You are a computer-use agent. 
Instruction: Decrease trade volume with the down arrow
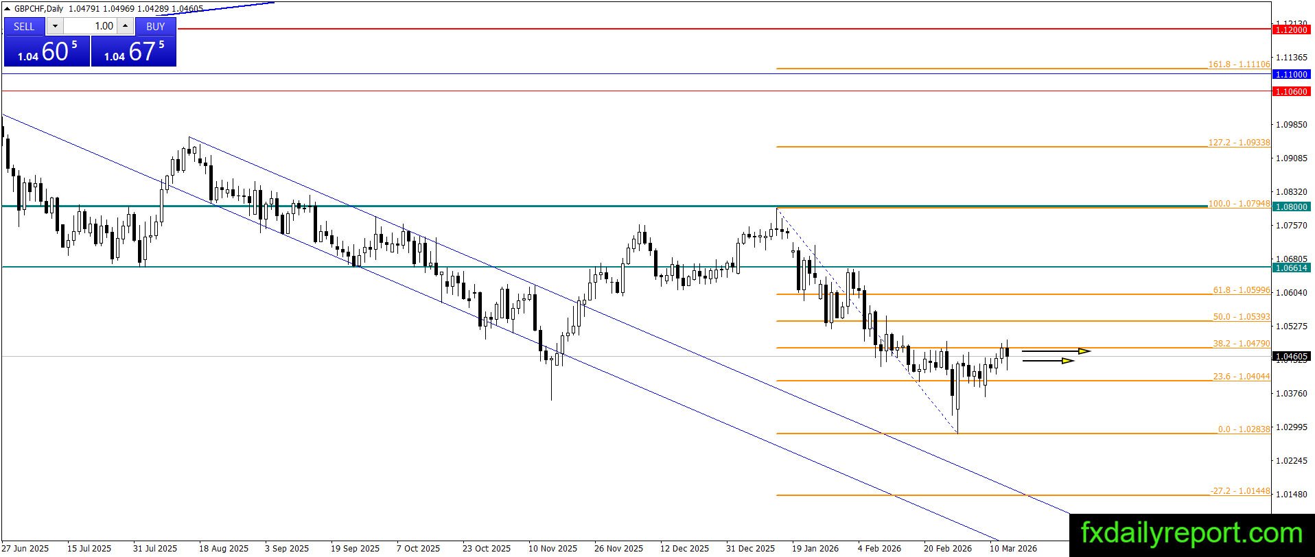click(55, 26)
